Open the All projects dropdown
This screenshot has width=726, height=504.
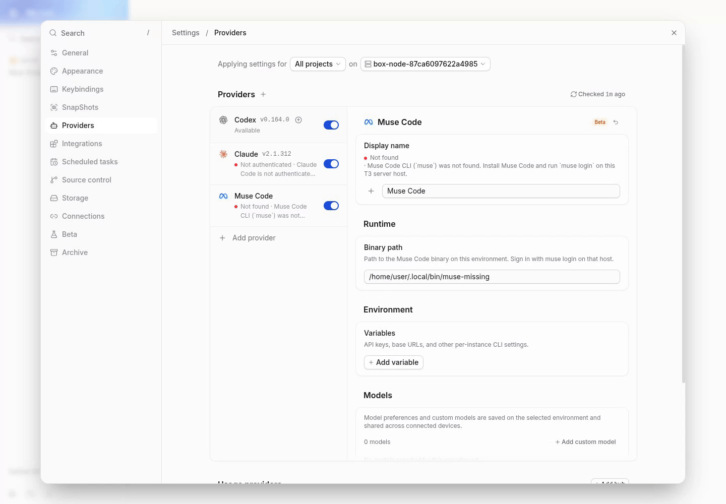pyautogui.click(x=318, y=64)
